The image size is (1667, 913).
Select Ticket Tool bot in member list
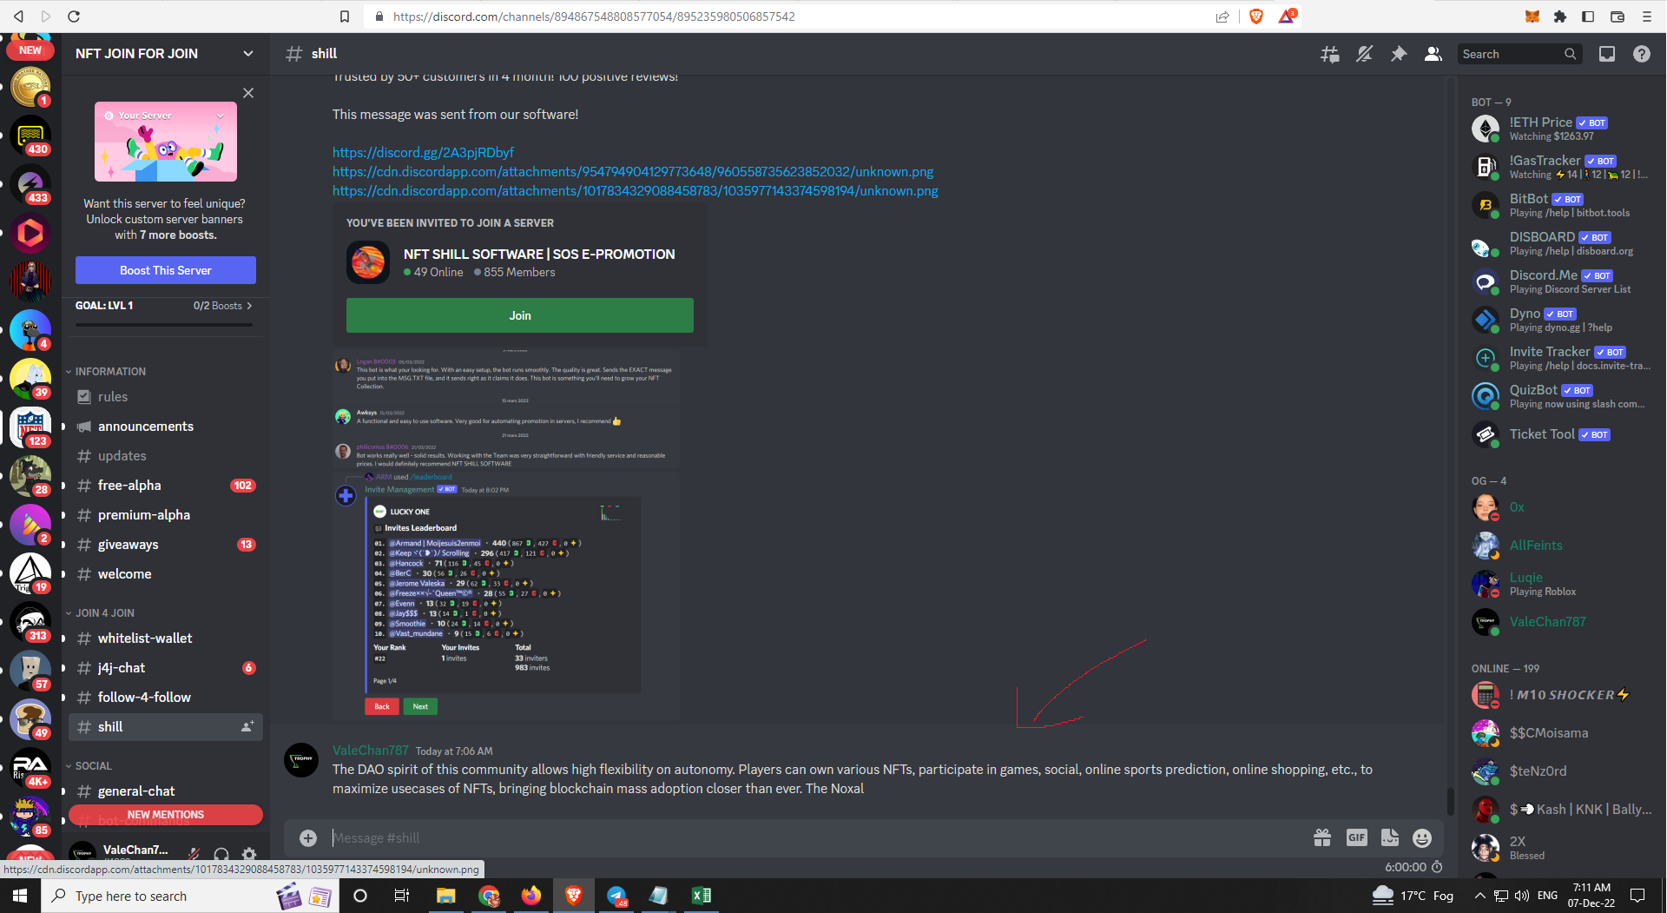point(1562,434)
